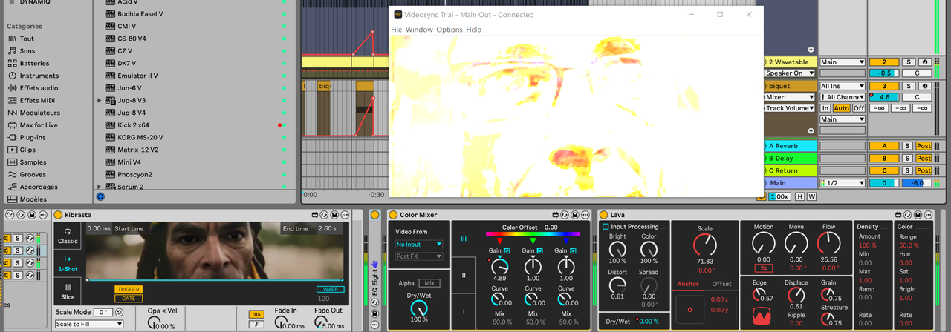Open the Post FX dropdown

(x=419, y=256)
